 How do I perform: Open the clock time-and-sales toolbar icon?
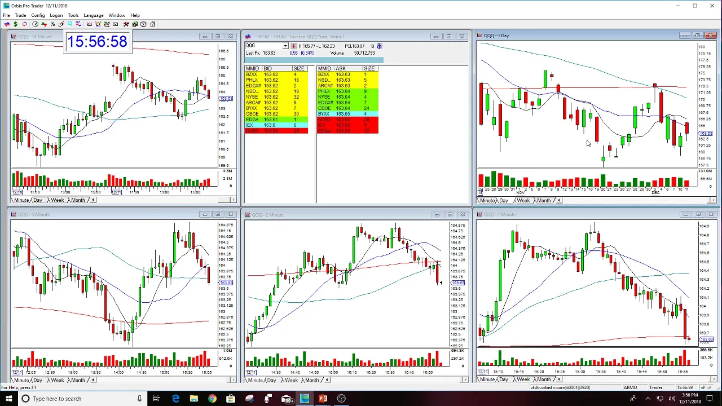pos(35,24)
